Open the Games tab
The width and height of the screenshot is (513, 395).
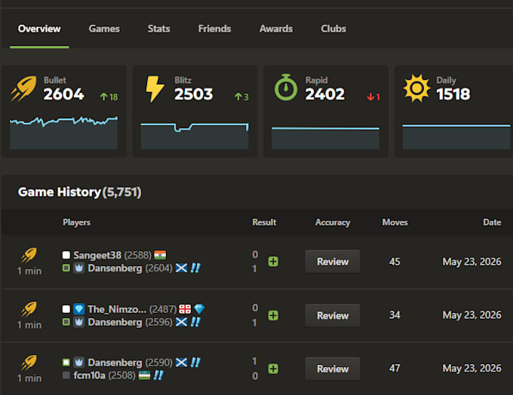point(104,29)
